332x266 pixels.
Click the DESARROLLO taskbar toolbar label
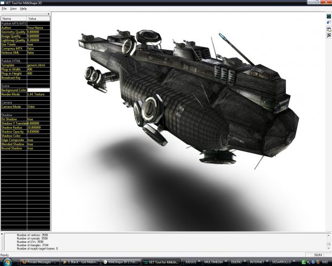[x=281, y=262]
